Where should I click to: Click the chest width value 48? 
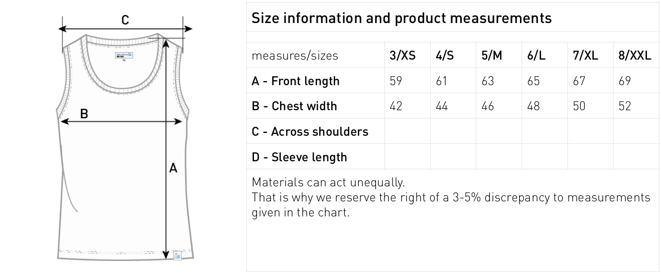click(x=534, y=106)
